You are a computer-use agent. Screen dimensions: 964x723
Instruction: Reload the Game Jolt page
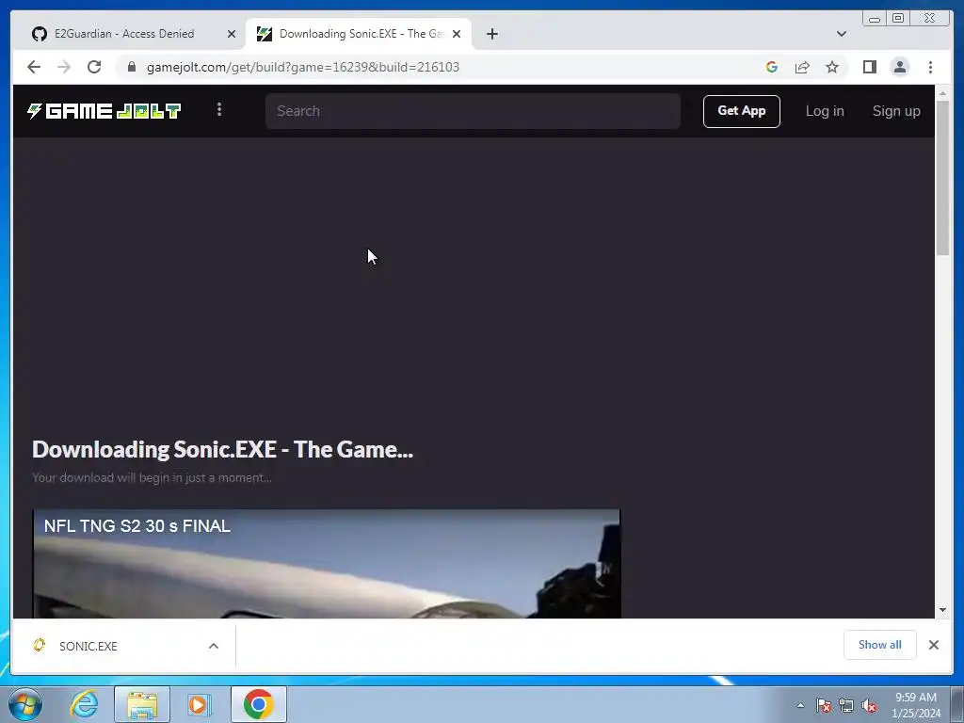coord(94,67)
